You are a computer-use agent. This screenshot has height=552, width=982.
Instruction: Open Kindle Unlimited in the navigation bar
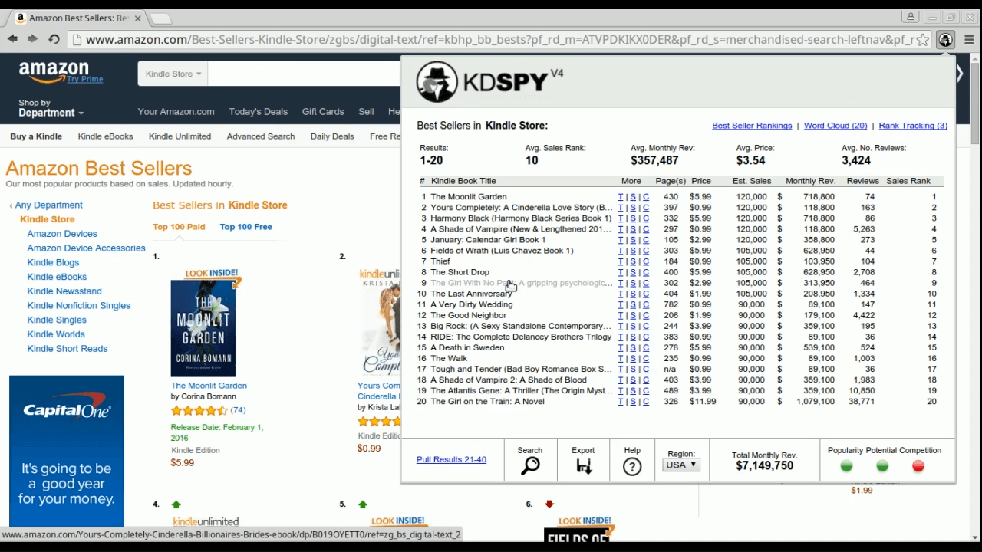[x=180, y=136]
